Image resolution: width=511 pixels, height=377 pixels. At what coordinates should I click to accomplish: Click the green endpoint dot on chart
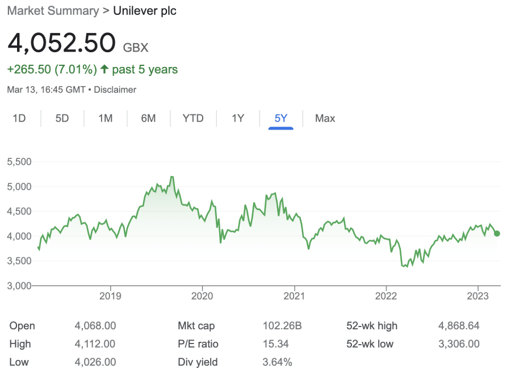[x=497, y=233]
